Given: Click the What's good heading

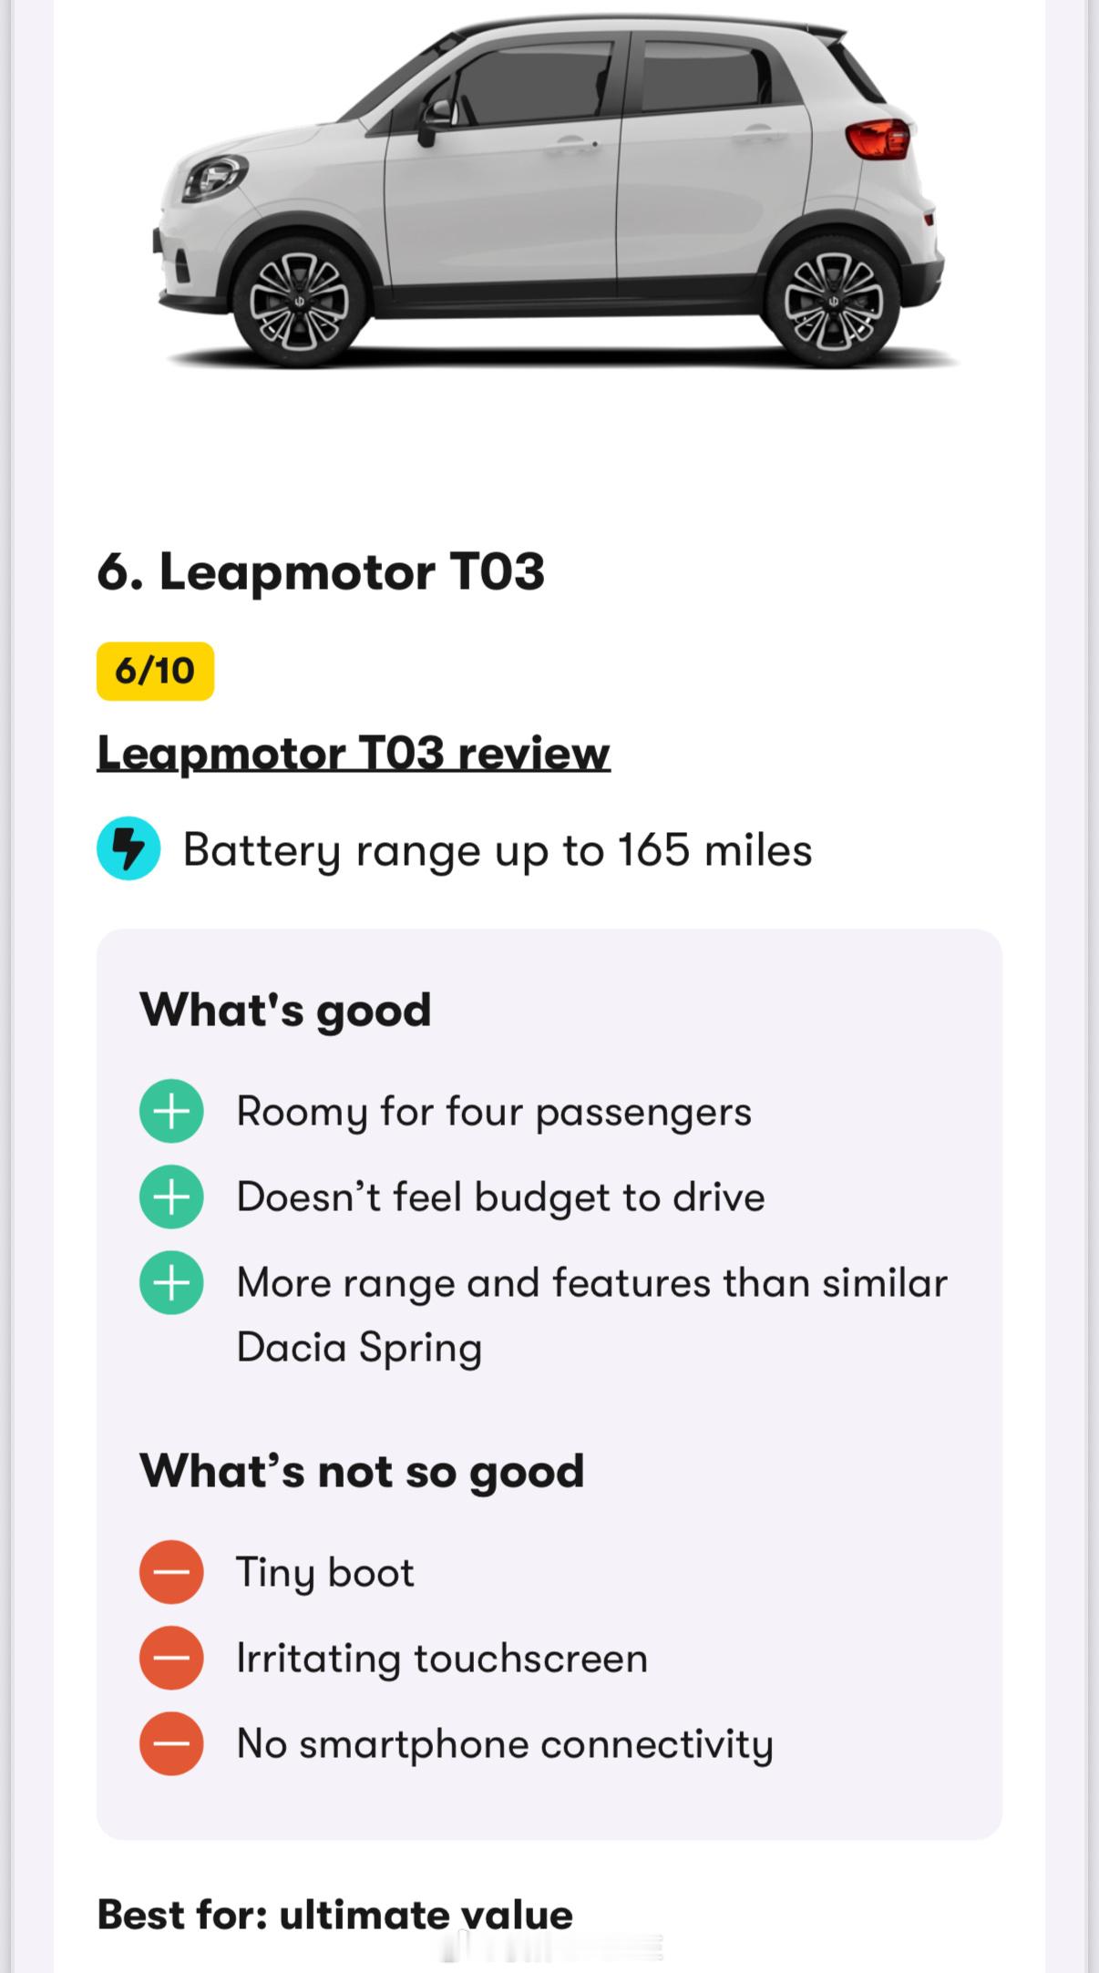Looking at the screenshot, I should point(285,1010).
